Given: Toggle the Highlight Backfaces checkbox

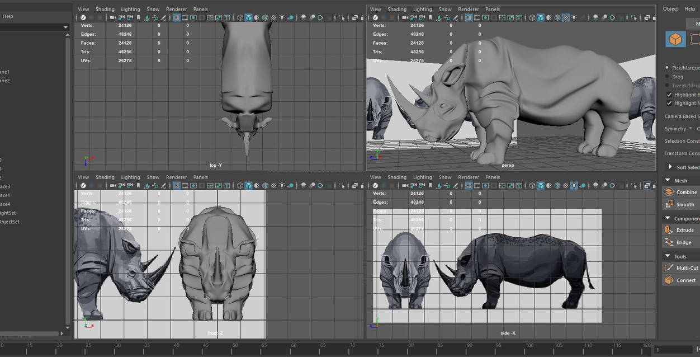Looking at the screenshot, I should (x=669, y=95).
